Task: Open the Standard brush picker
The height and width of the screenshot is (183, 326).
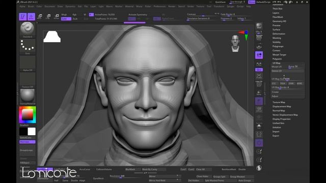Action: pyautogui.click(x=28, y=30)
